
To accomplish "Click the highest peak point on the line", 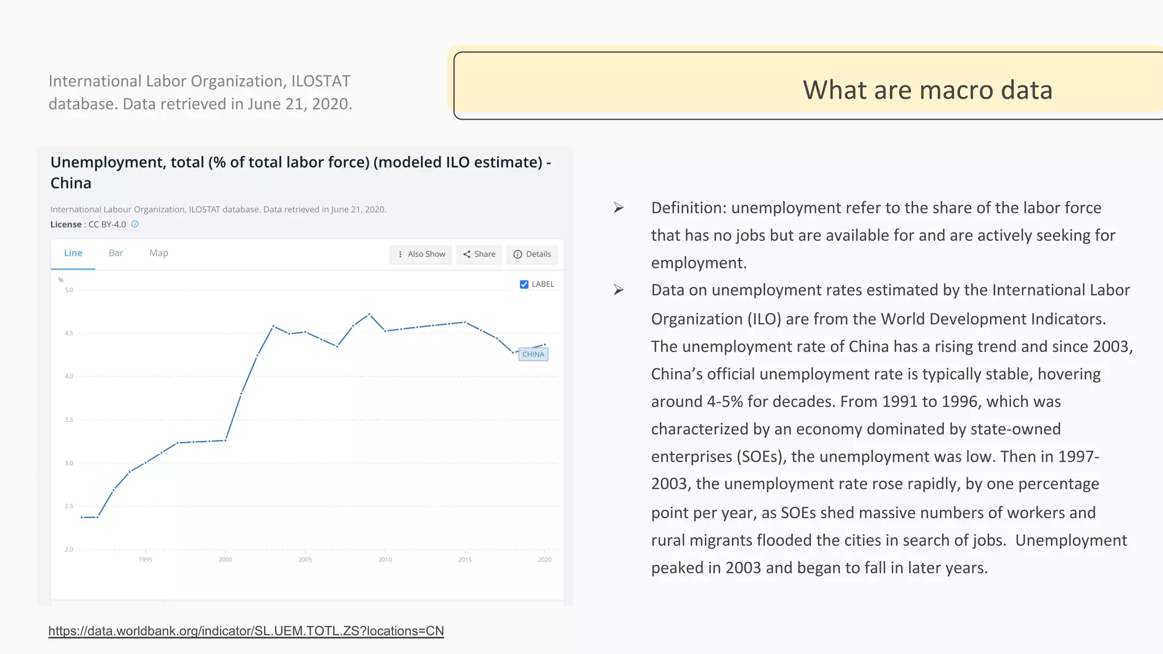I will click(369, 314).
